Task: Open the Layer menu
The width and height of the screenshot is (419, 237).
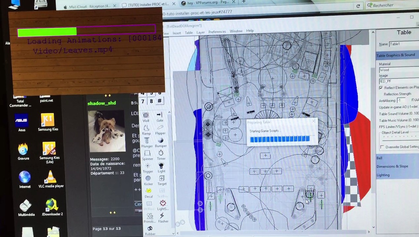Action: pos(201,33)
